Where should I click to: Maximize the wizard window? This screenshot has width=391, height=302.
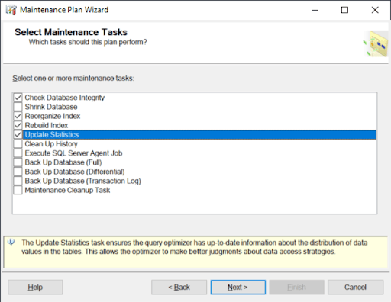(x=344, y=10)
